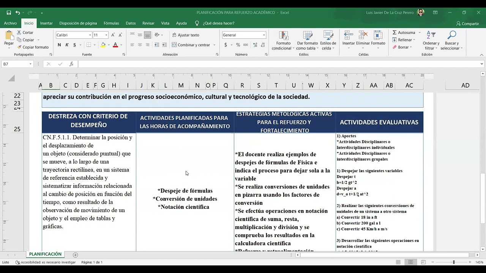
Task: Click the Orientation text rotation icon
Action: [157, 35]
